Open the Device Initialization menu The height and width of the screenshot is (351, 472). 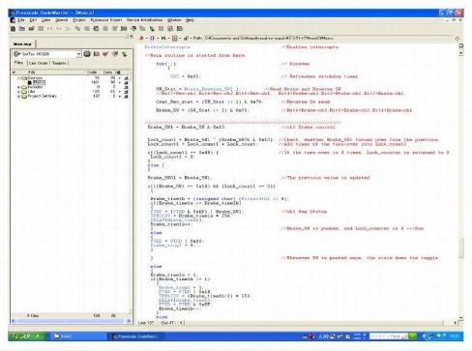pyautogui.click(x=144, y=20)
